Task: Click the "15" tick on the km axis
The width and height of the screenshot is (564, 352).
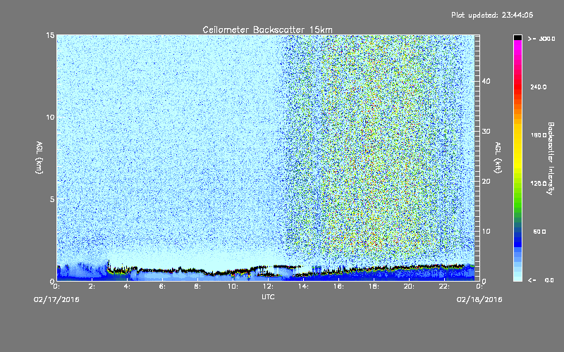Action: click(50, 35)
